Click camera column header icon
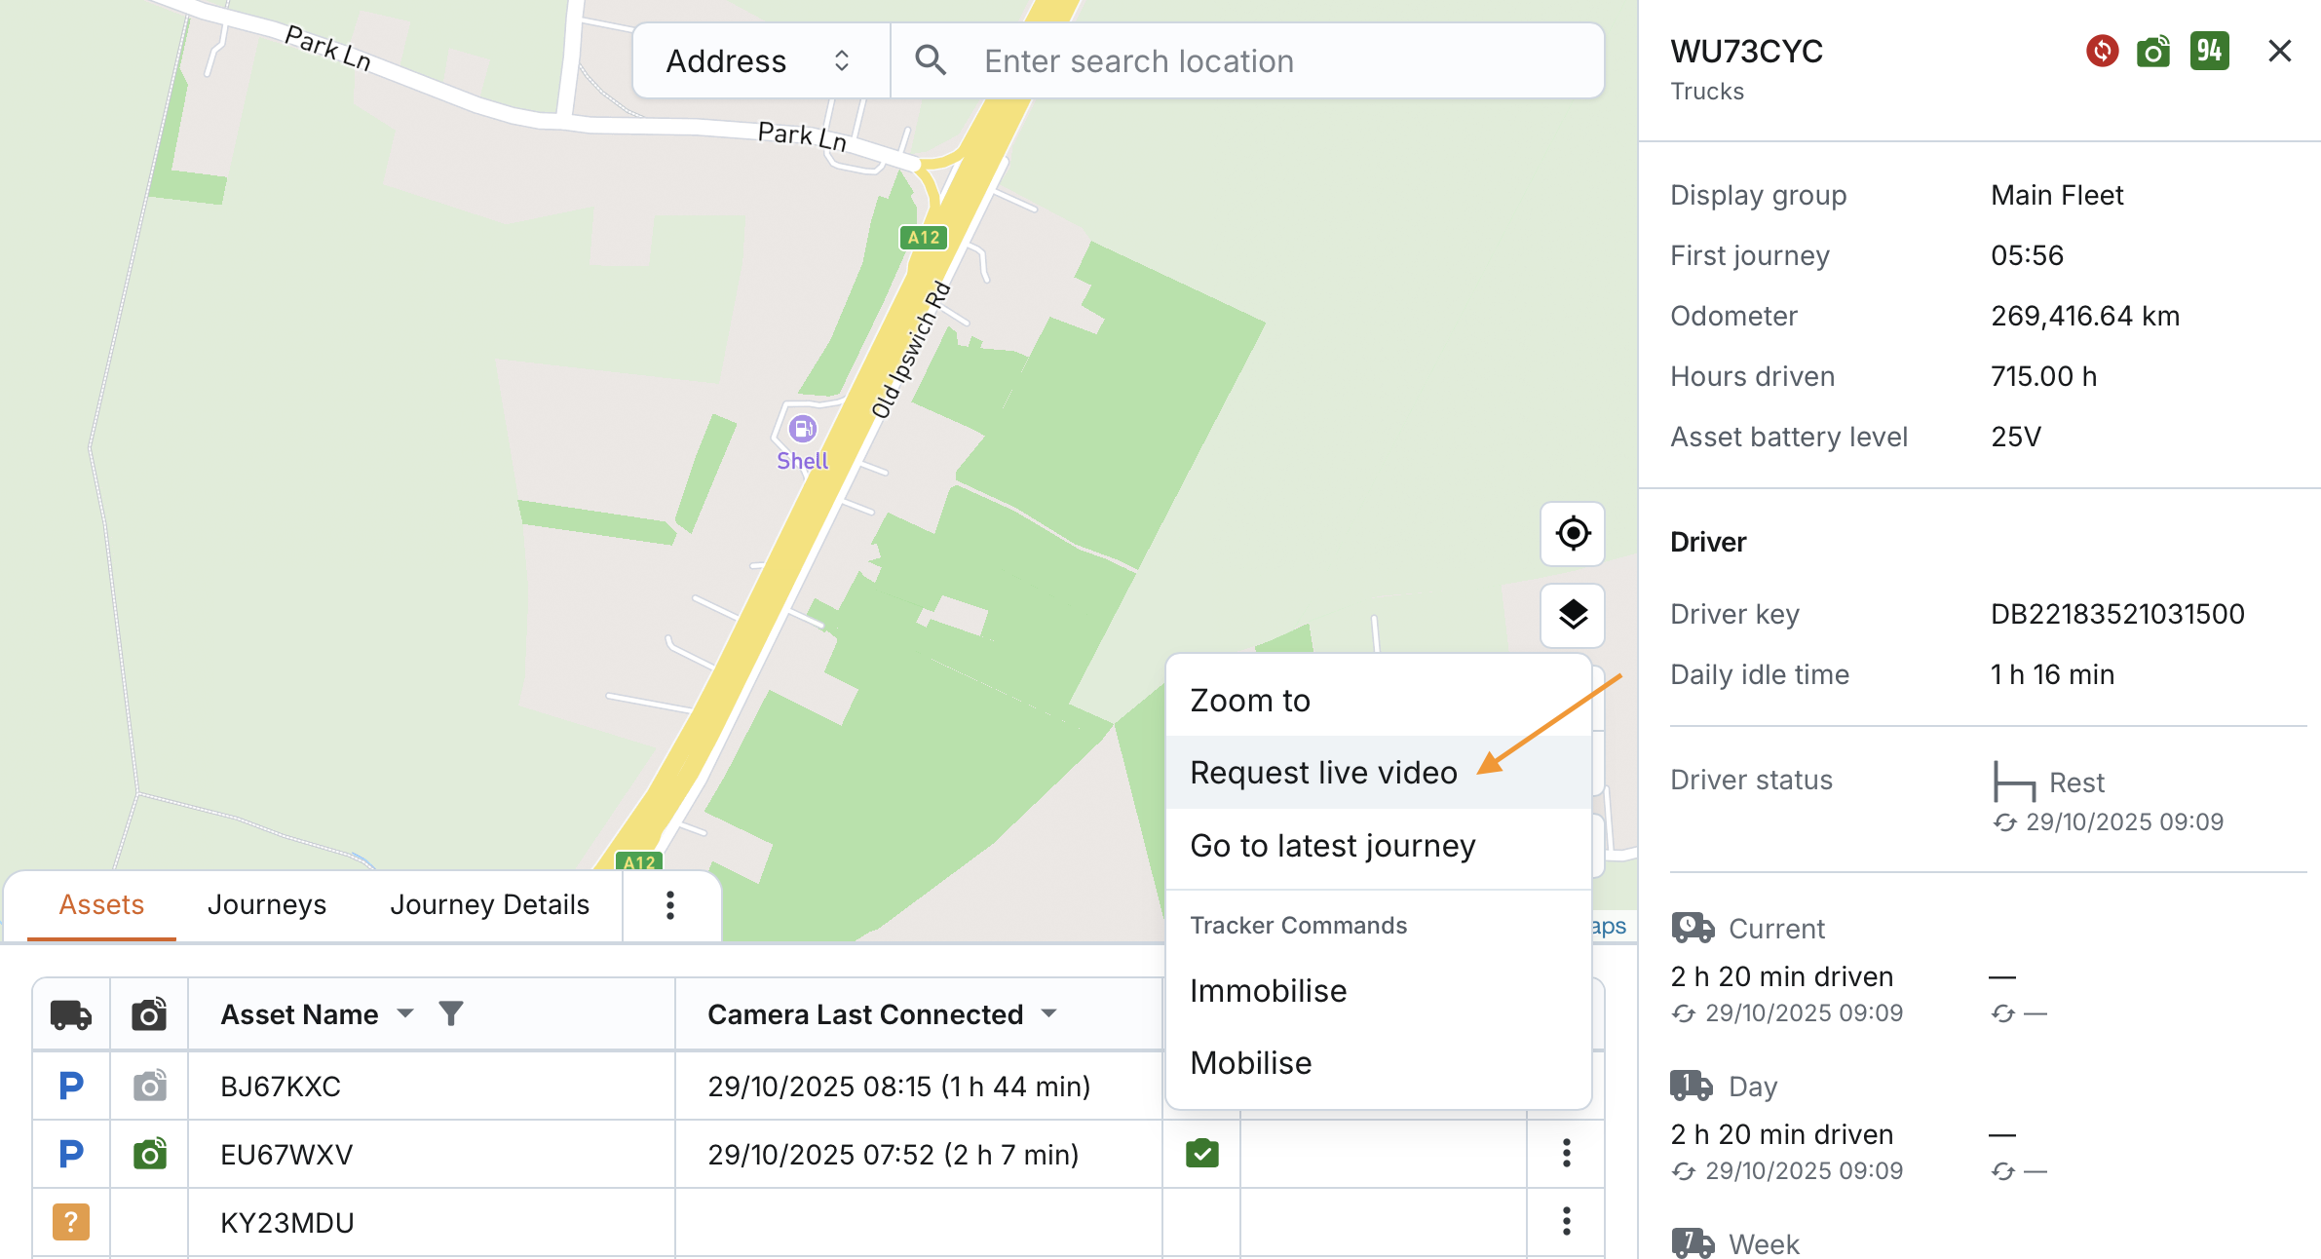Screen dimensions: 2321x1259 pyautogui.click(x=148, y=1014)
